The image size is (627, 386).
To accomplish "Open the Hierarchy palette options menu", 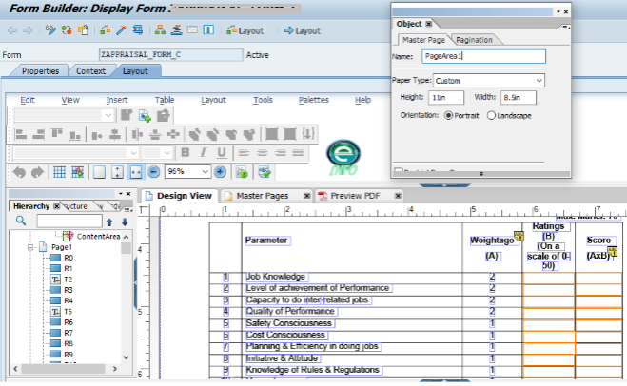I will click(x=127, y=209).
